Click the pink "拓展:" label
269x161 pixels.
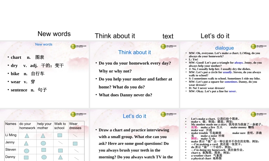pos(195,127)
